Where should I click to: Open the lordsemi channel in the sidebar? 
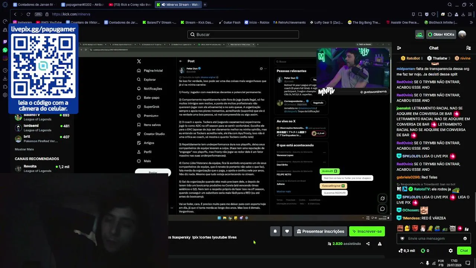[42, 128]
